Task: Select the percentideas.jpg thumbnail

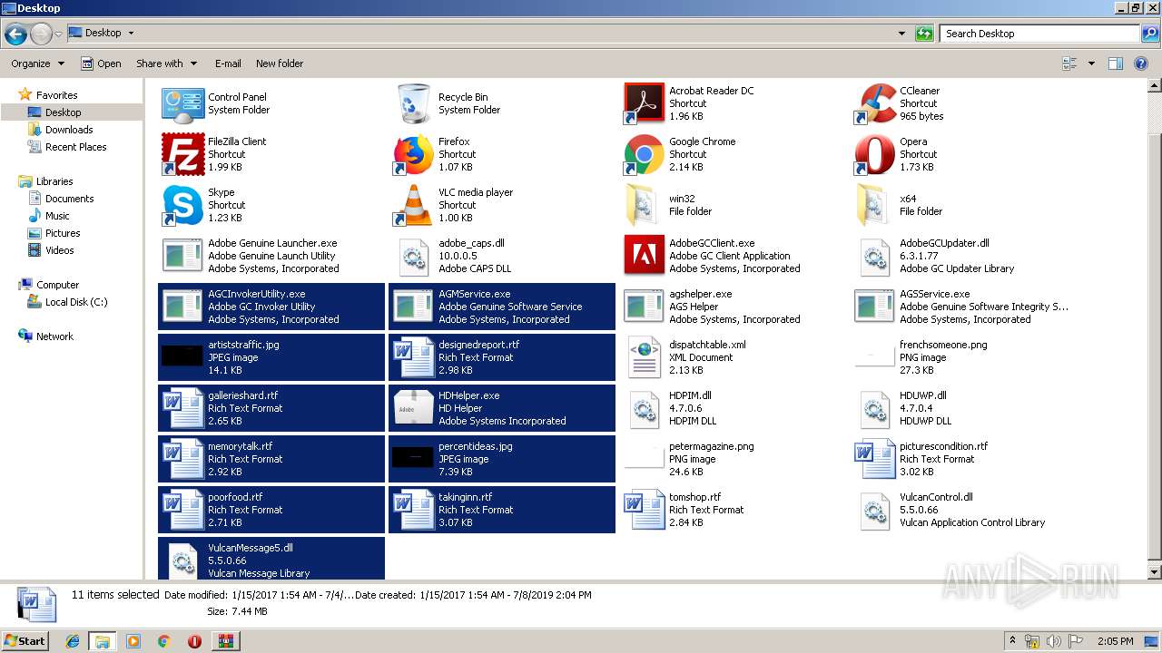Action: click(x=413, y=457)
